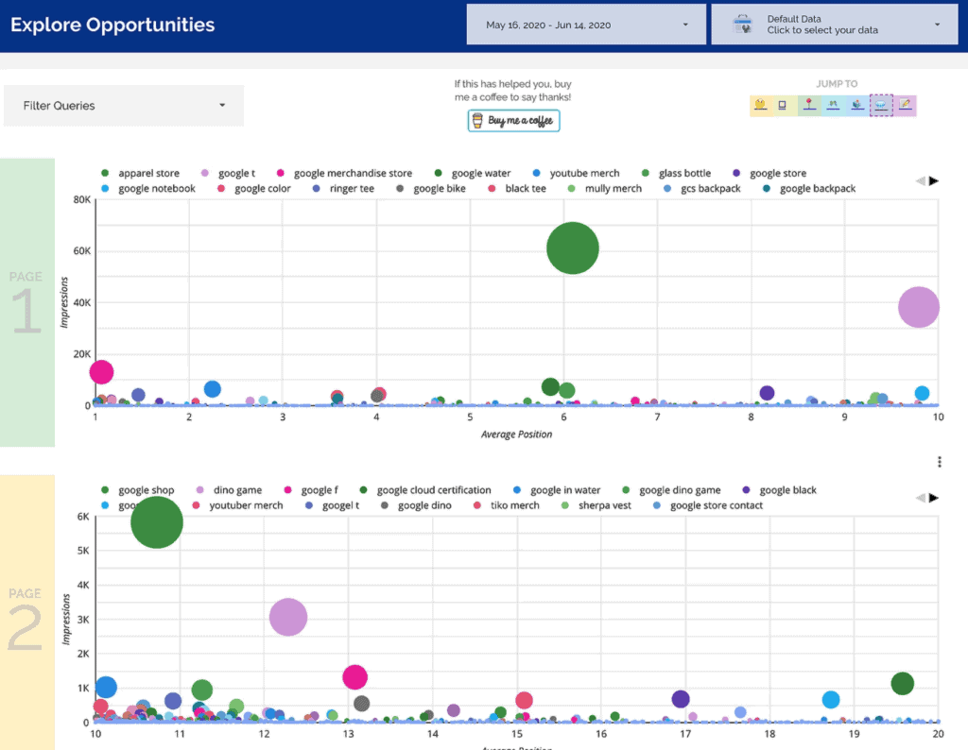Select 'googel t' legend label in Page 2 chart
Viewport: 968px width, 750px height.
(x=340, y=505)
